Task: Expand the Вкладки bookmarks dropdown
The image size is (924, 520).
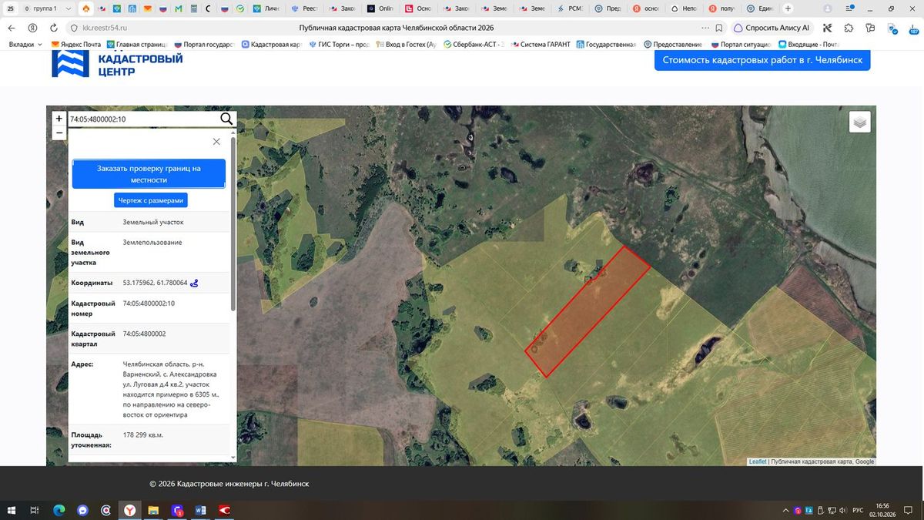Action: pos(26,45)
